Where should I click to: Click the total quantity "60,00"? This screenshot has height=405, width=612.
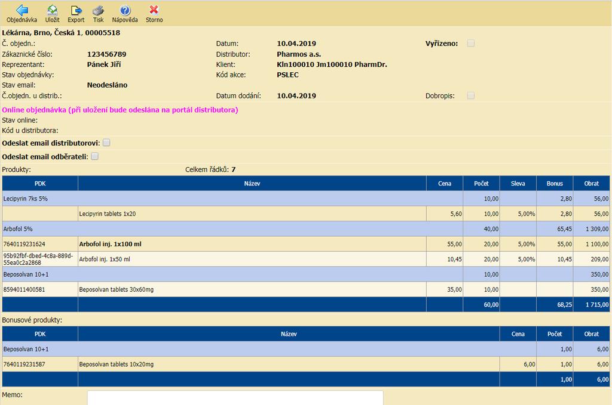coord(491,305)
